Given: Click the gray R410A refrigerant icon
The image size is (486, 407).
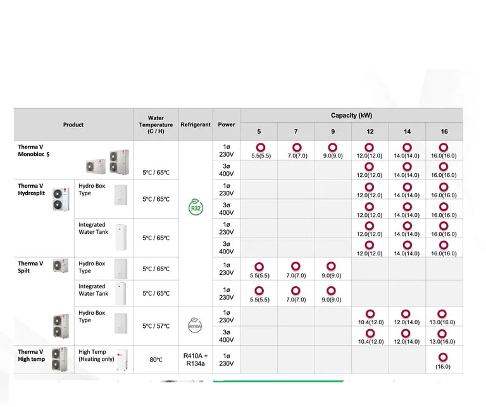Looking at the screenshot, I should 196,325.
